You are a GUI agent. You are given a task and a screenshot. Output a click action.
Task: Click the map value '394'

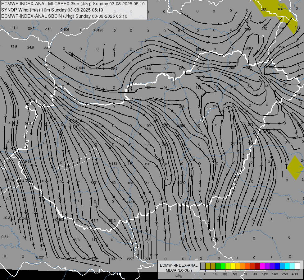281,28
